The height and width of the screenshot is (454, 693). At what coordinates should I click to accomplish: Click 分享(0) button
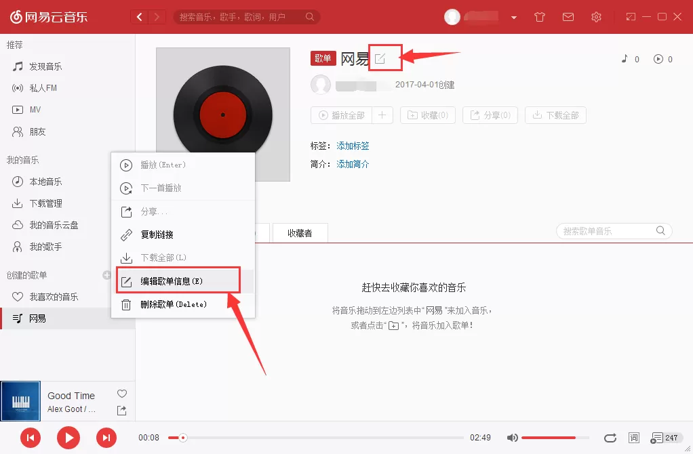tap(490, 115)
